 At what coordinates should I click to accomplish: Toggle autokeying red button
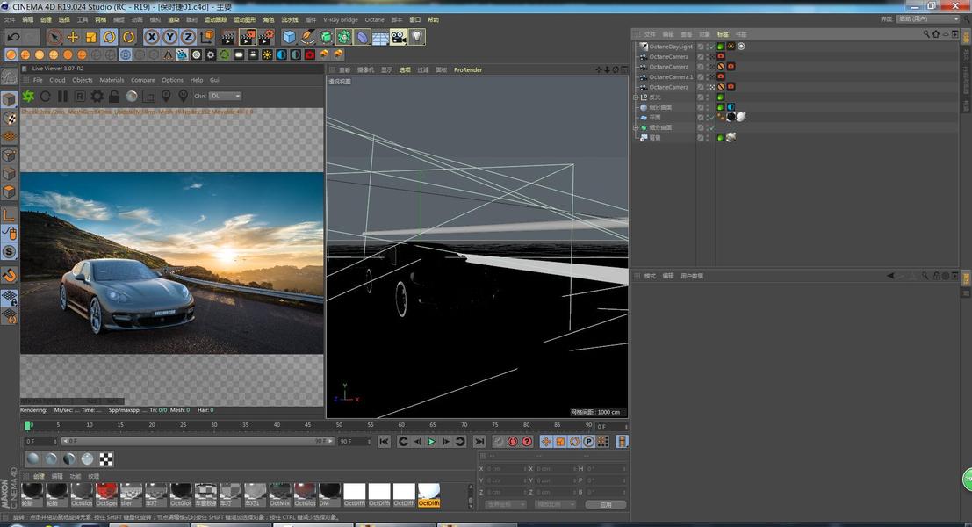513,442
